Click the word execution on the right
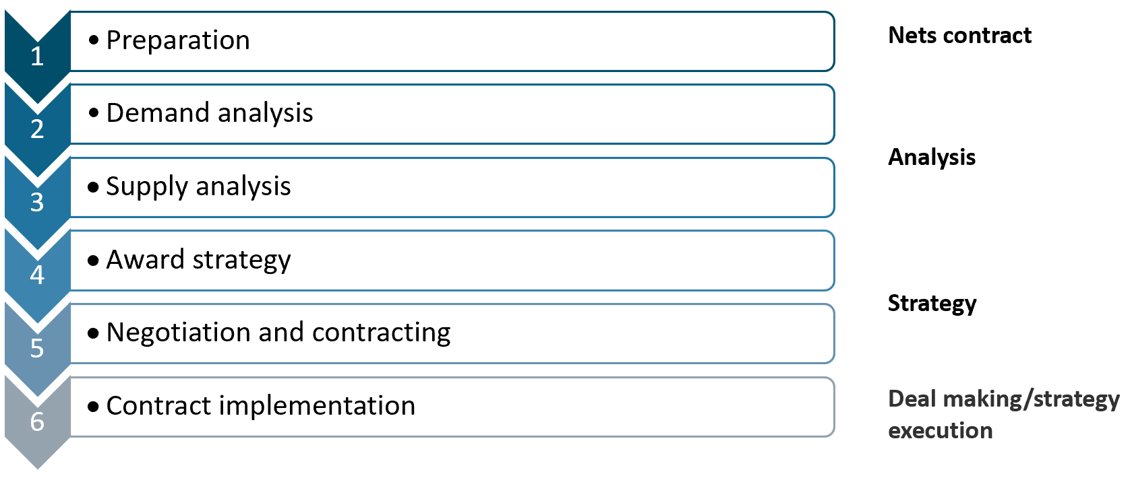Image resolution: width=1130 pixels, height=478 pixels. 941,431
